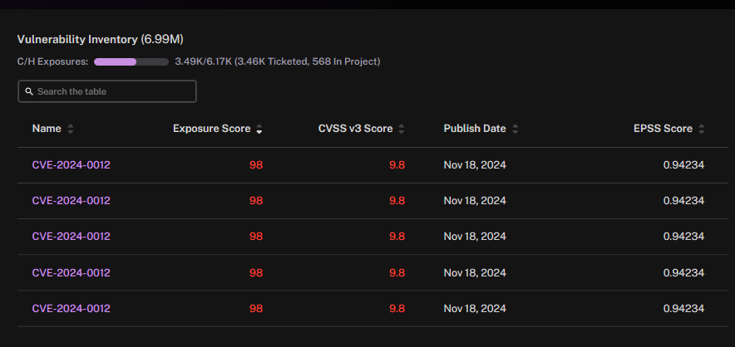Select first row's 0.94234 EPSS value
Viewport: 735px width, 347px height.
(x=684, y=165)
